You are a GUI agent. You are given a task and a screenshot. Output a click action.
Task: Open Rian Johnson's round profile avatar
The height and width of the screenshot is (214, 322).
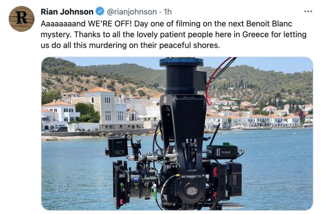point(21,19)
